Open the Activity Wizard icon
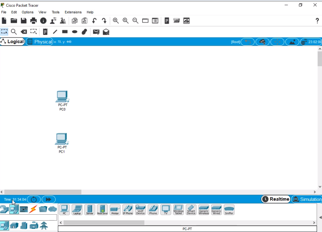 (63, 21)
